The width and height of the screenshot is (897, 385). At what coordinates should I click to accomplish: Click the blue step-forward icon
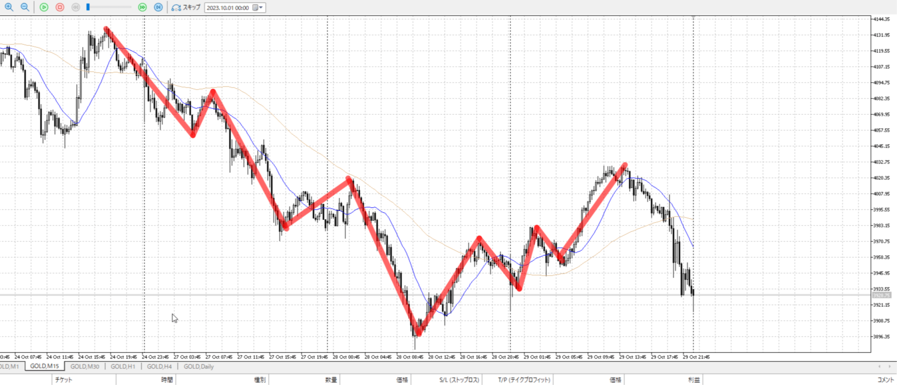point(158,7)
